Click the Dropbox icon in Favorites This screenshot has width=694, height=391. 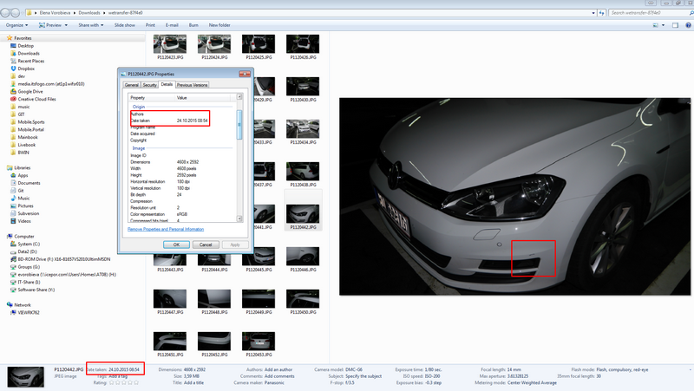[12, 68]
